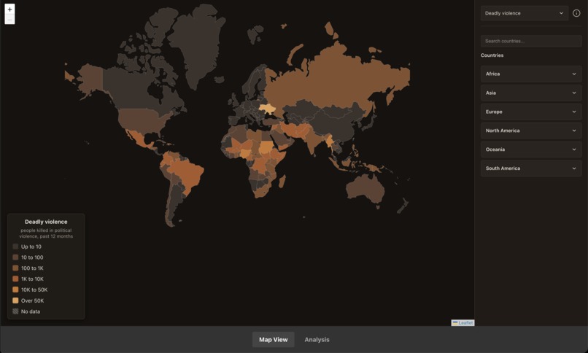Select the United States on the map

point(141,120)
